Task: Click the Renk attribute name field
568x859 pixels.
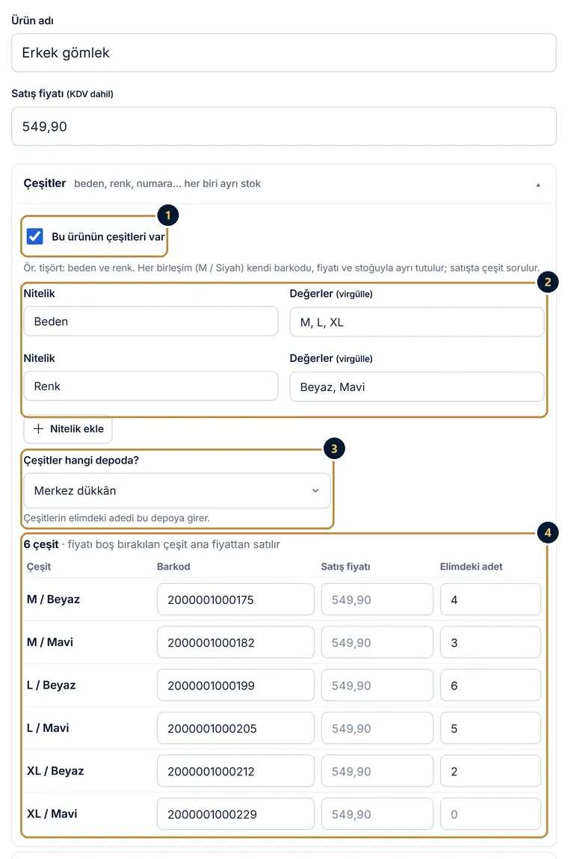Action: (x=151, y=387)
